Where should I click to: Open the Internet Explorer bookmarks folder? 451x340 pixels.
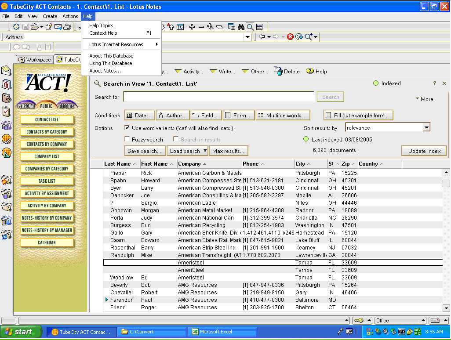(6, 234)
